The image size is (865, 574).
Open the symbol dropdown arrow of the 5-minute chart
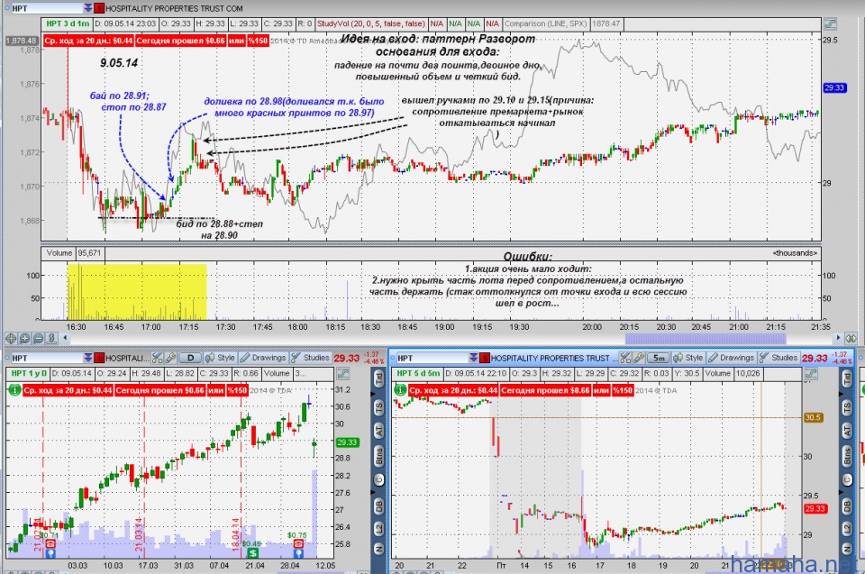pyautogui.click(x=474, y=358)
